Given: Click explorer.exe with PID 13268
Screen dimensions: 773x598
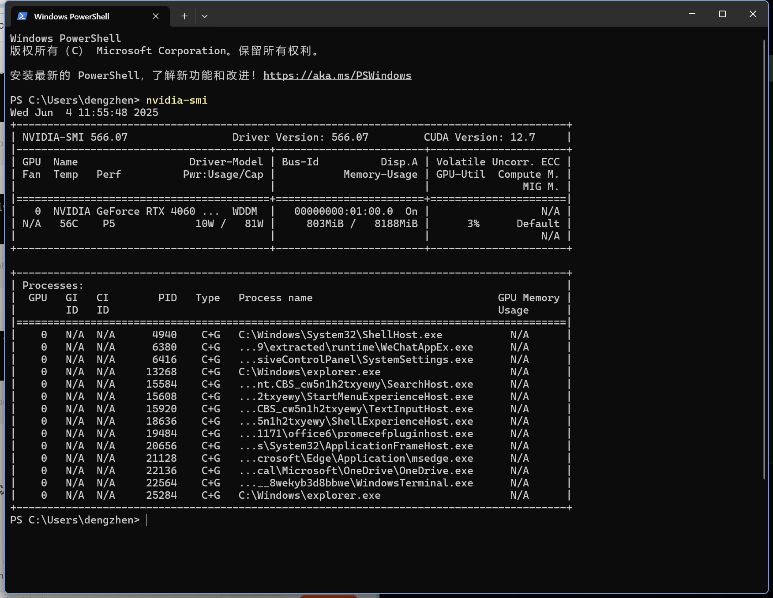Looking at the screenshot, I should pyautogui.click(x=310, y=372).
